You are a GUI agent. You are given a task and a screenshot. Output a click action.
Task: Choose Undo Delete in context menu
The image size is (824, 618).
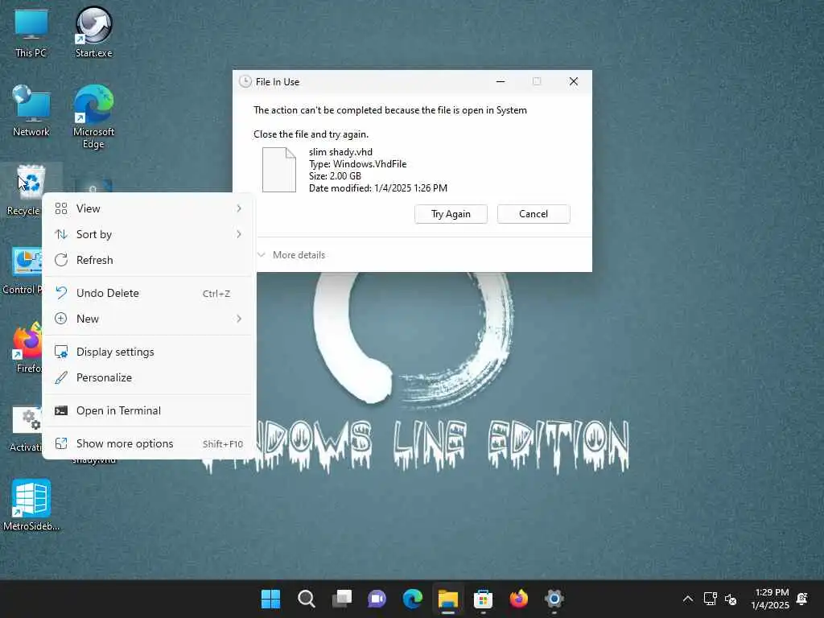coord(149,293)
